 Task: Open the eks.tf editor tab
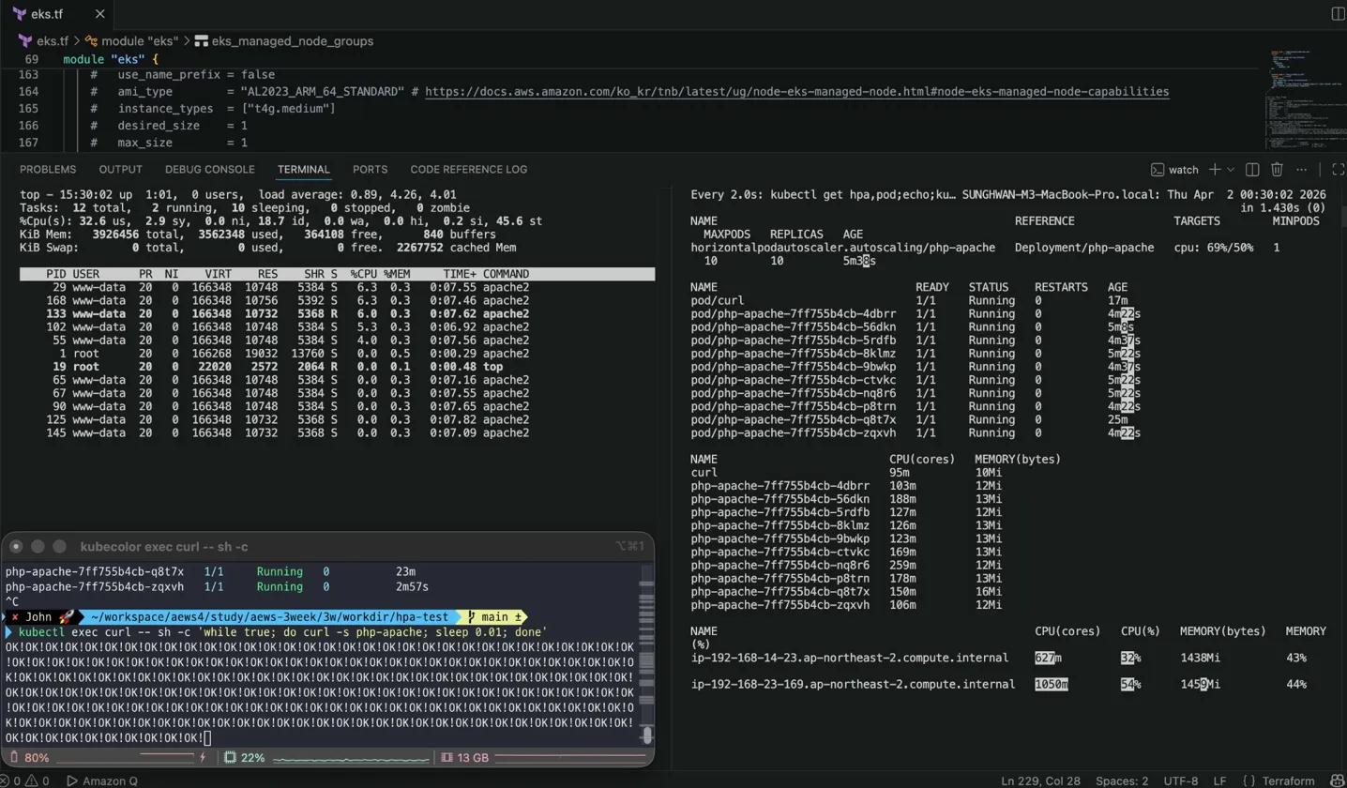56,14
